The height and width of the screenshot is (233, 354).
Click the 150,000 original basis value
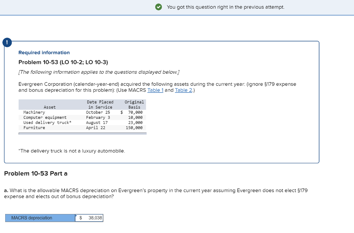(x=134, y=128)
